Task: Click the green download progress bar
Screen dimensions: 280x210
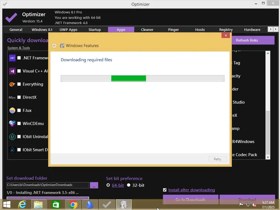Action: [x=142, y=78]
